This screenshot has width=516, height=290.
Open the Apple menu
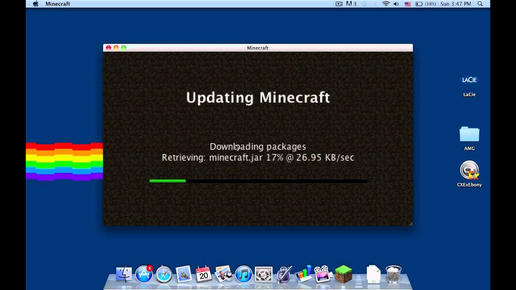click(35, 4)
